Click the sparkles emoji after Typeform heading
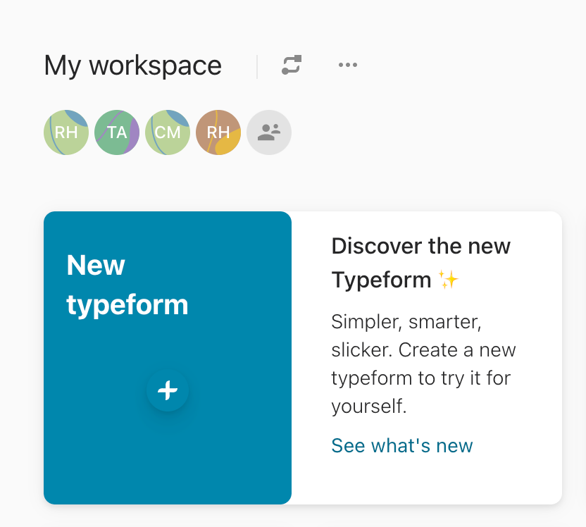The image size is (586, 527). click(x=449, y=280)
